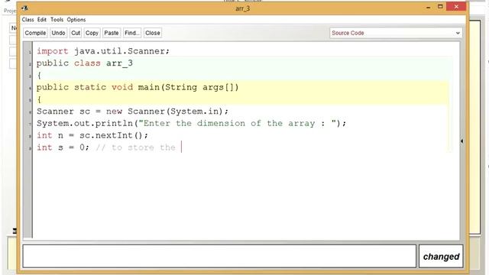The width and height of the screenshot is (489, 275).
Task: Click the 'int n = sc.nextInt();' line
Action: (92, 135)
